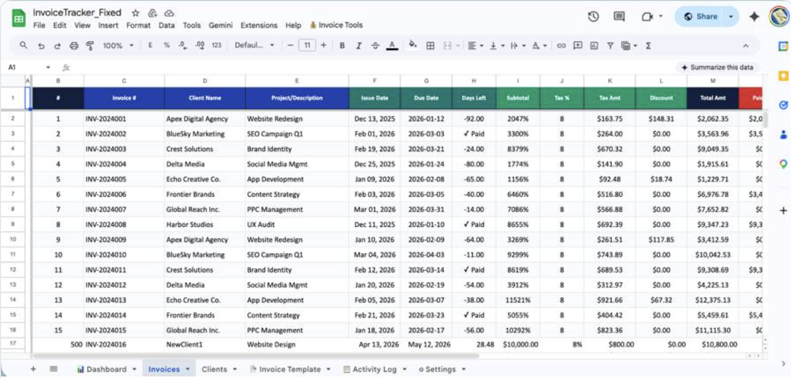Click the Share button

pyautogui.click(x=700, y=17)
